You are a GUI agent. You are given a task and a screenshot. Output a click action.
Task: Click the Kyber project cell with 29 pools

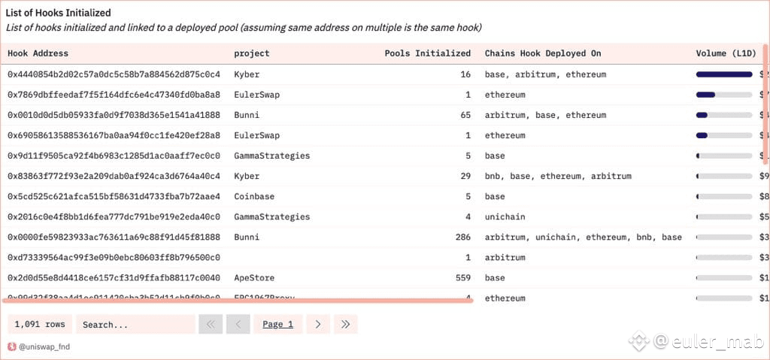[x=247, y=176]
